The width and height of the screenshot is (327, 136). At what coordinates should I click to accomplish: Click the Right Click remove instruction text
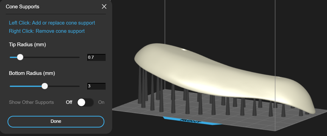click(x=47, y=31)
